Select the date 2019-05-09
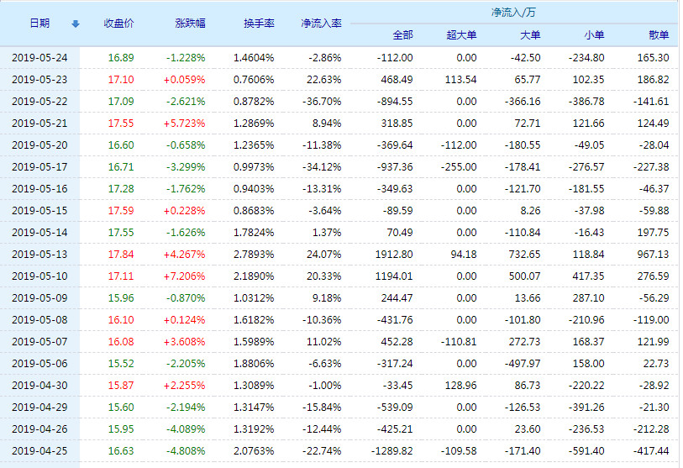The width and height of the screenshot is (683, 468). point(39,298)
